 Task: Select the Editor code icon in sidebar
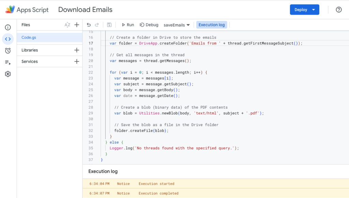8,39
